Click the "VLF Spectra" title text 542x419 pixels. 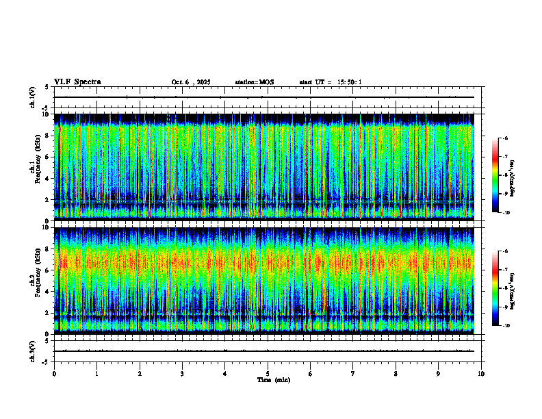coord(77,82)
